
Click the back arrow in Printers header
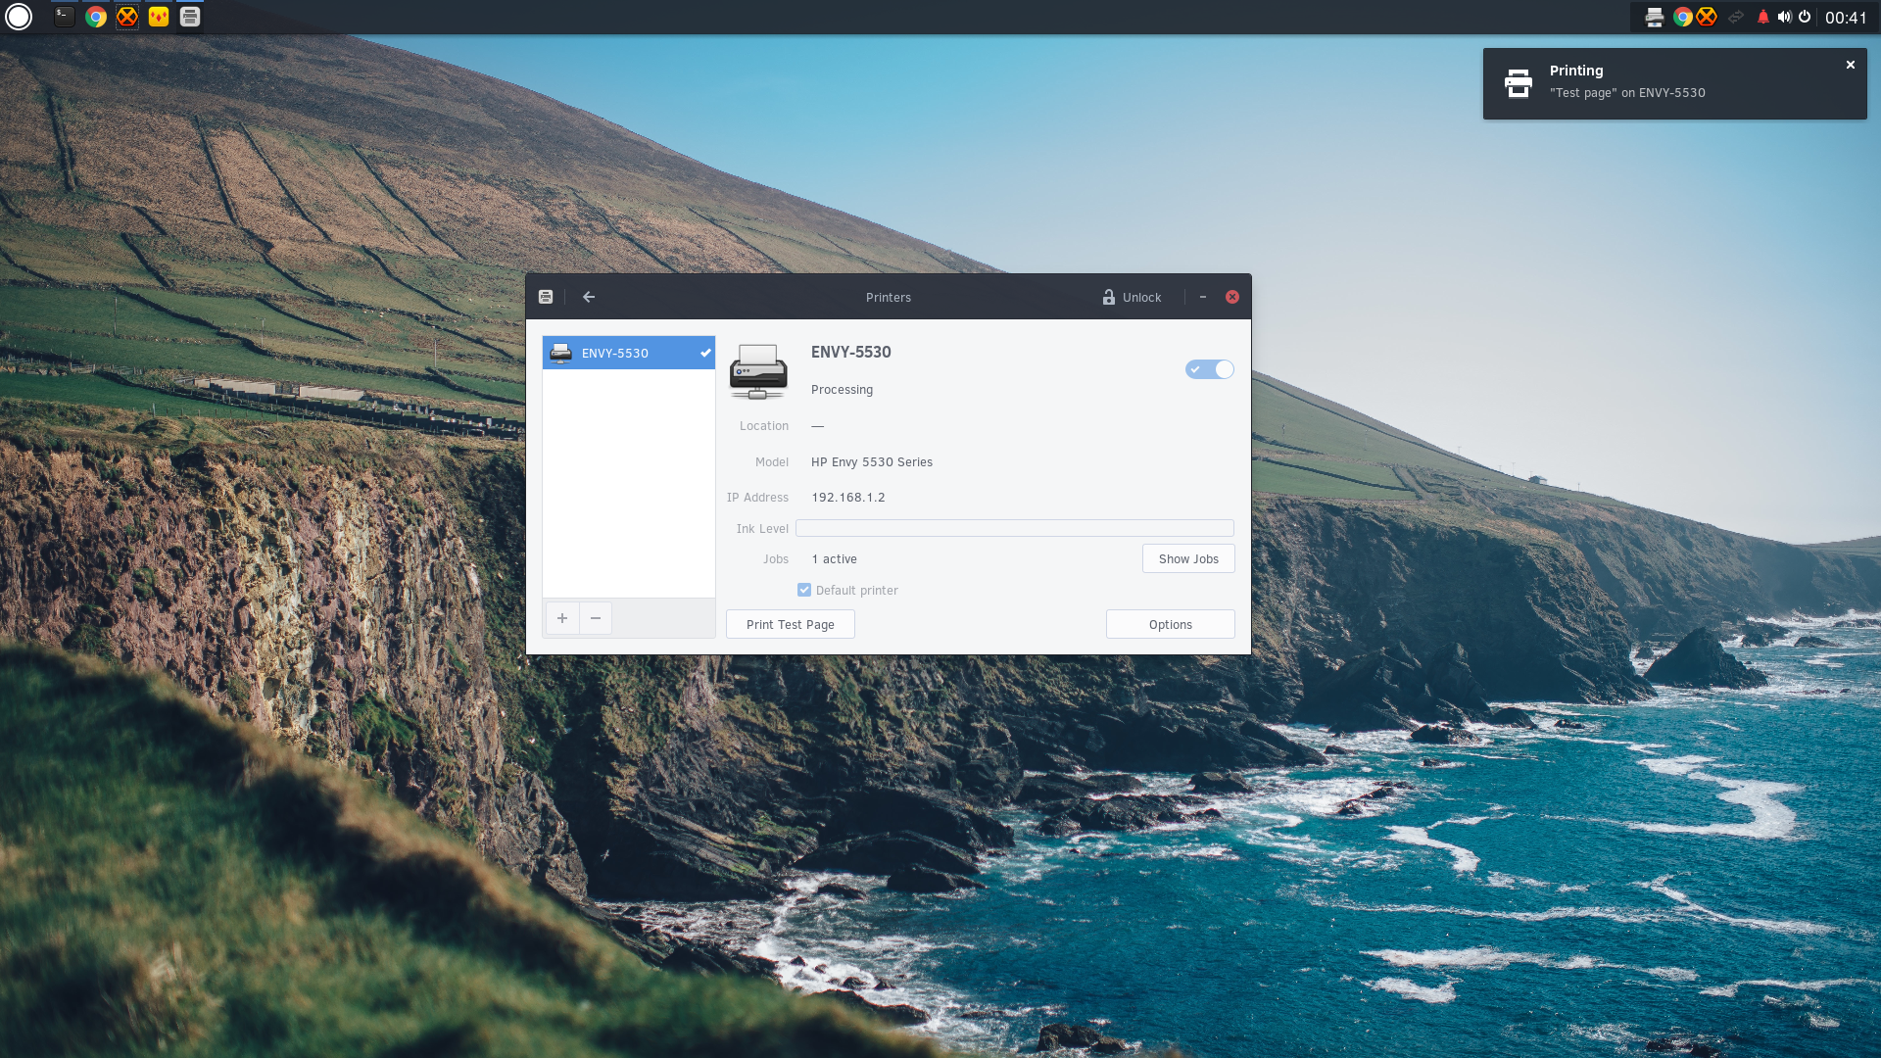coord(589,297)
